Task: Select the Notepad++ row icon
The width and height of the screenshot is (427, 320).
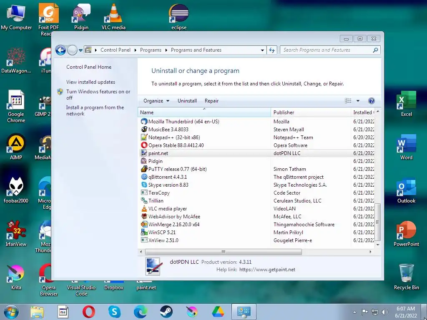Action: point(144,137)
